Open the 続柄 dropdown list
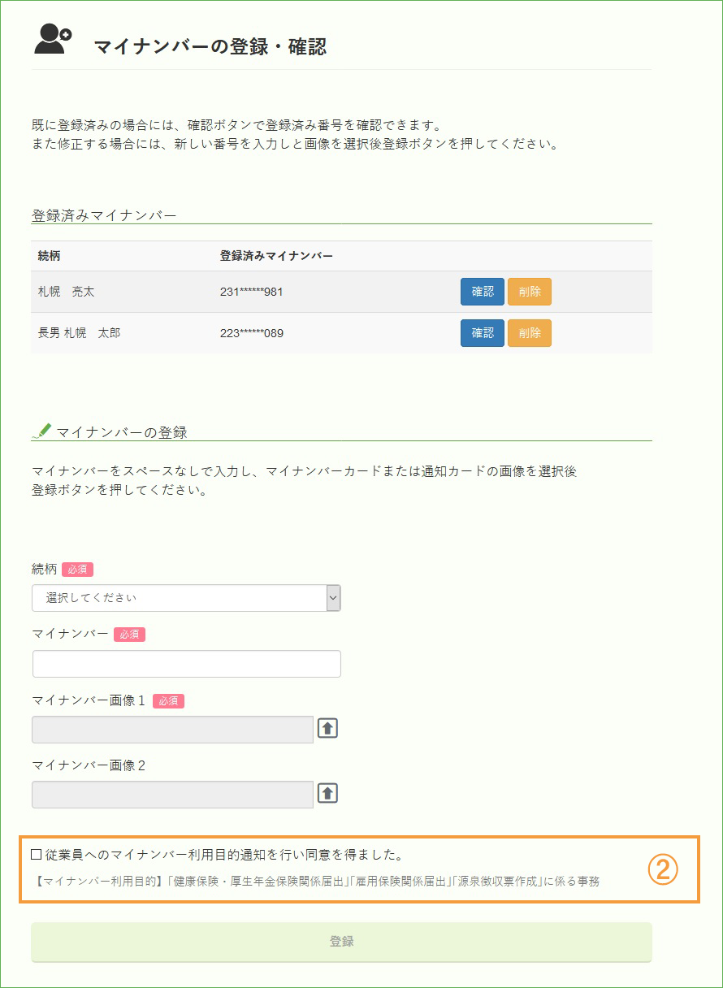This screenshot has height=988, width=723. tap(186, 597)
